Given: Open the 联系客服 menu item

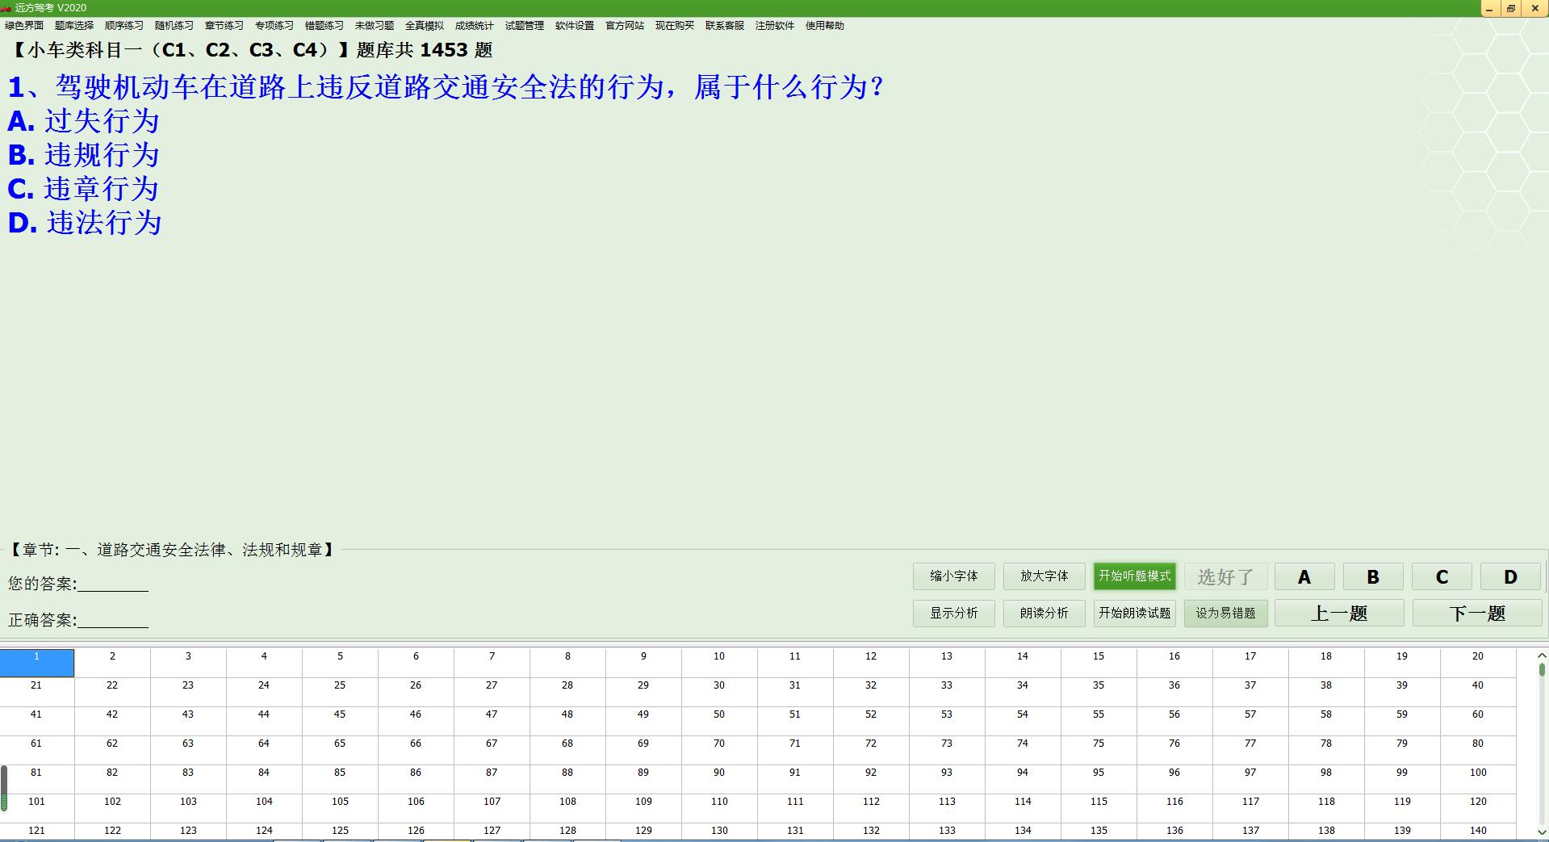Looking at the screenshot, I should tap(725, 26).
